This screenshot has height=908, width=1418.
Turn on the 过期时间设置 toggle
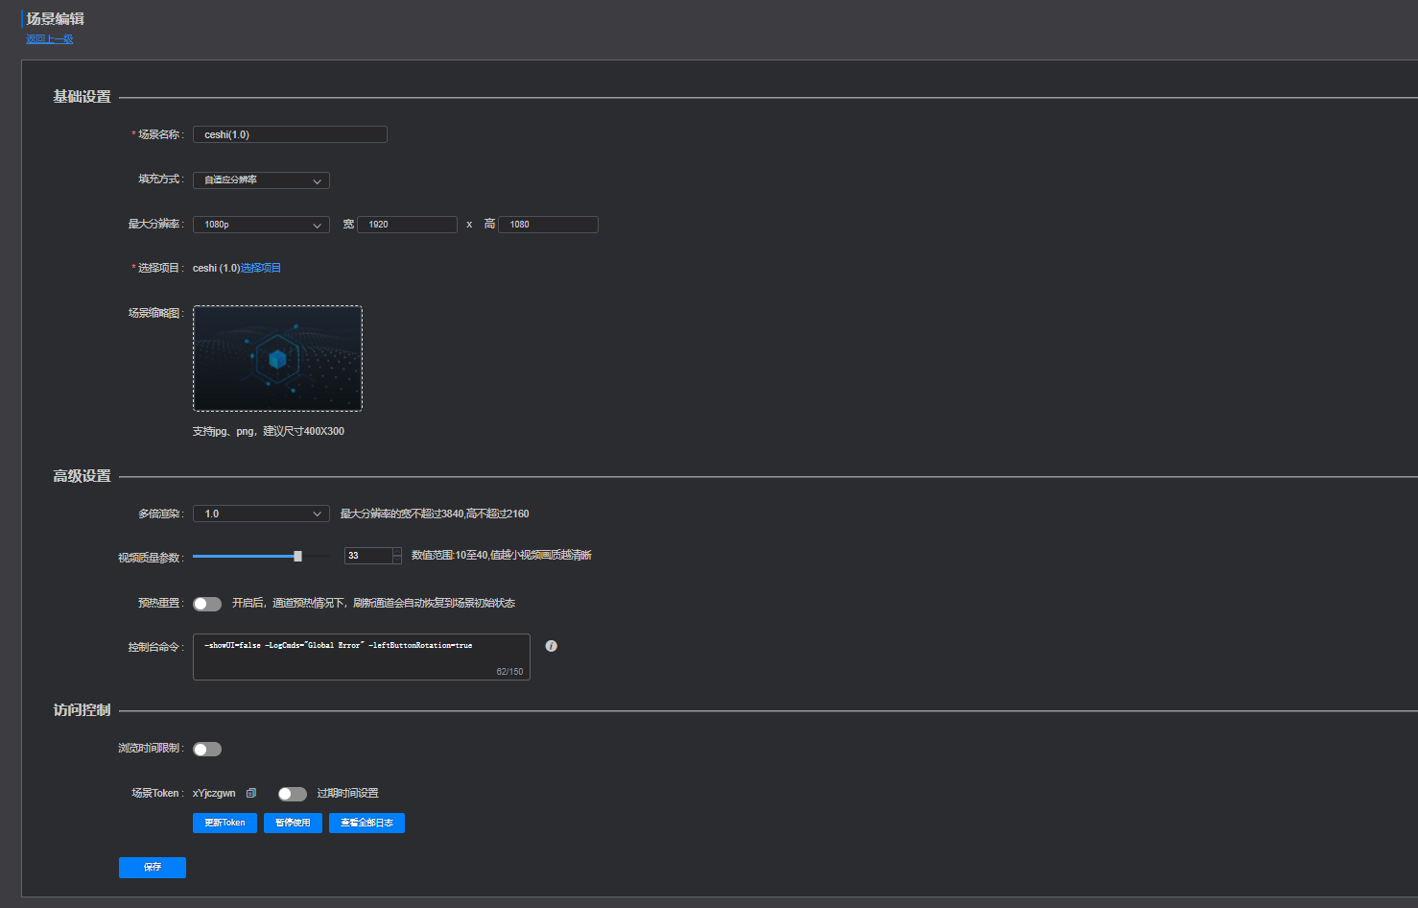tap(292, 794)
